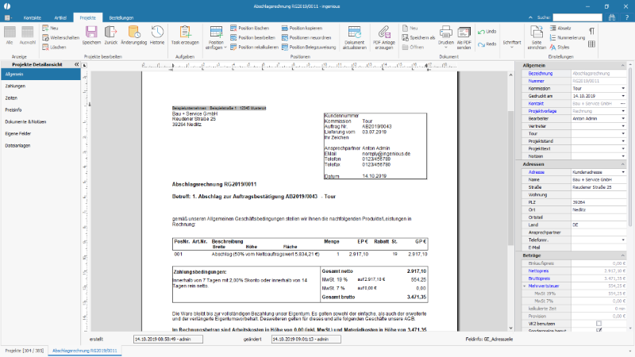Image resolution: width=635 pixels, height=357 pixels.
Task: Show the Historie of the project
Action: pos(157,35)
